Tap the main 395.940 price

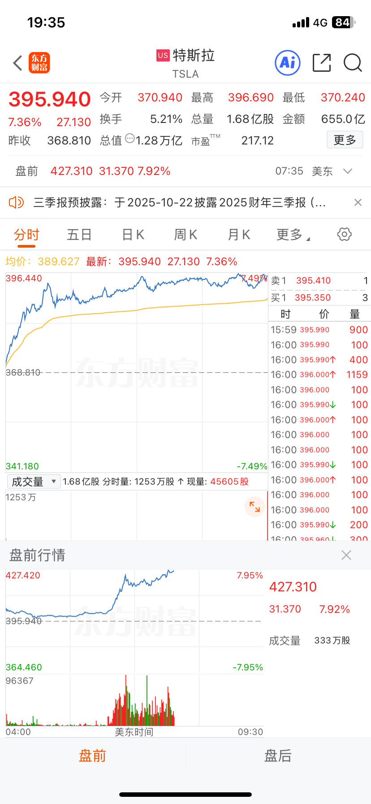click(x=50, y=99)
